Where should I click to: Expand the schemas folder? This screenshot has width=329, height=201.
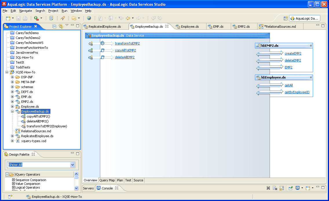coord(12,87)
